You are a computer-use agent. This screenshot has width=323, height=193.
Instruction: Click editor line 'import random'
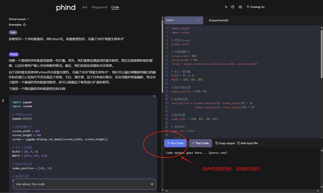pyautogui.click(x=180, y=32)
